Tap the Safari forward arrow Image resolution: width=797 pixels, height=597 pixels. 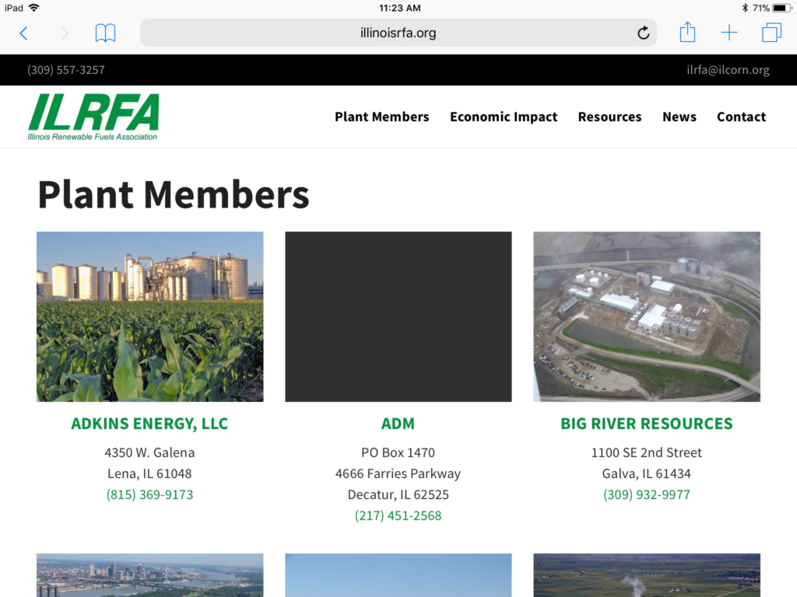(65, 33)
